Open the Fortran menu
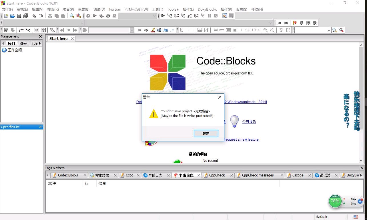This screenshot has height=220, width=367. pyautogui.click(x=115, y=9)
